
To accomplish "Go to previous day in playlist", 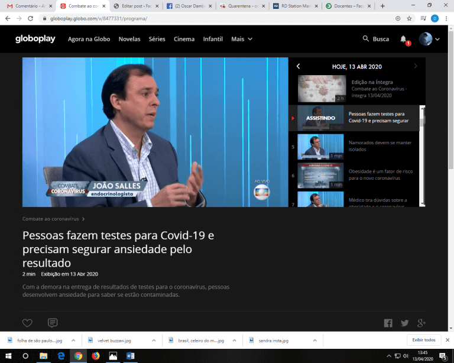I will [x=298, y=66].
